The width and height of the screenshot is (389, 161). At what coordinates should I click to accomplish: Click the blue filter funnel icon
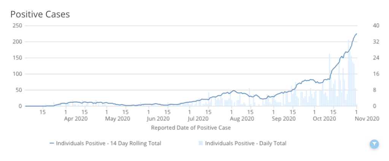[374, 144]
